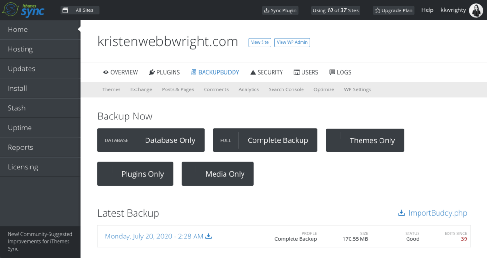Go to Home in the sidebar
The width and height of the screenshot is (487, 258).
[x=40, y=30]
